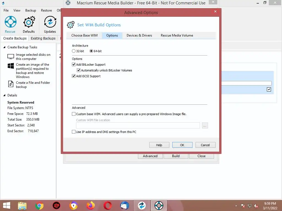Open the Restore menu

(x=46, y=10)
